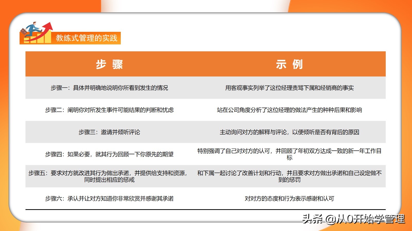Click the cell 步骤六：承认并让对方知道你非常欣赏并感谢其承诺
The image size is (412, 231).
pyautogui.click(x=109, y=198)
